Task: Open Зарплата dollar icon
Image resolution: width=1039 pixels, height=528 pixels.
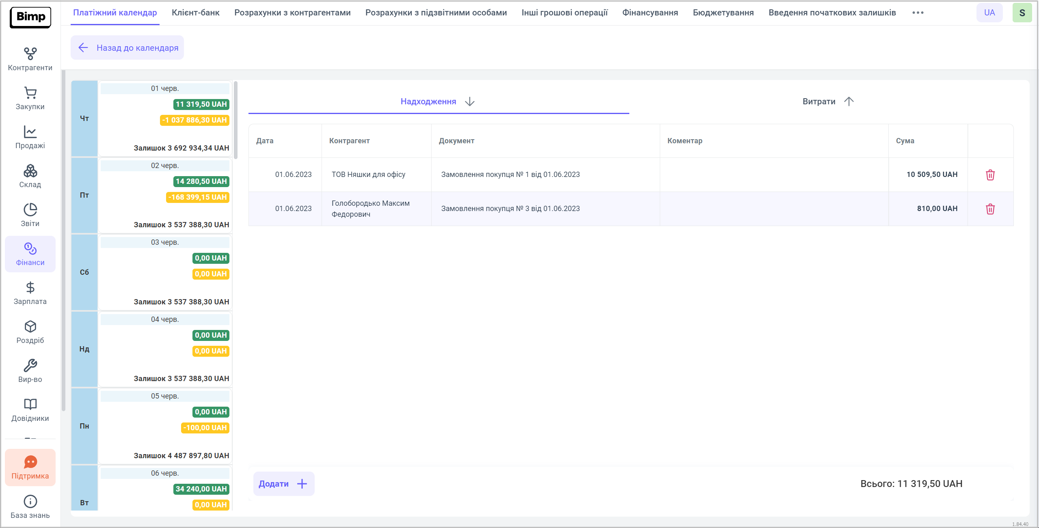Action: coord(30,293)
